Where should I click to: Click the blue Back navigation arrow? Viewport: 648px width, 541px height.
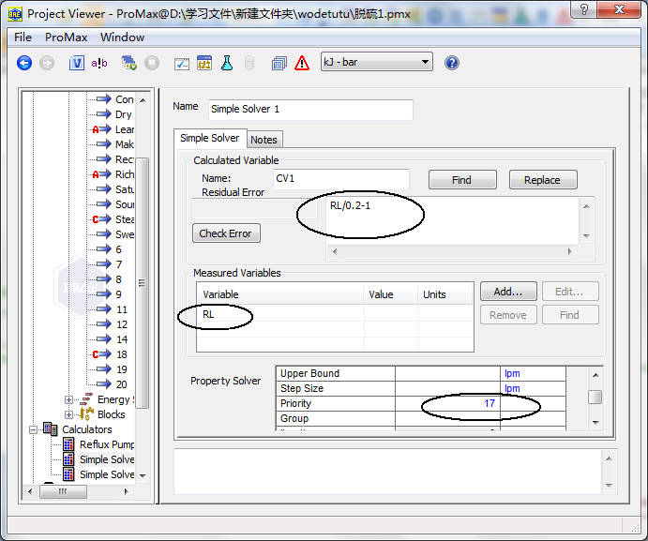(x=24, y=63)
